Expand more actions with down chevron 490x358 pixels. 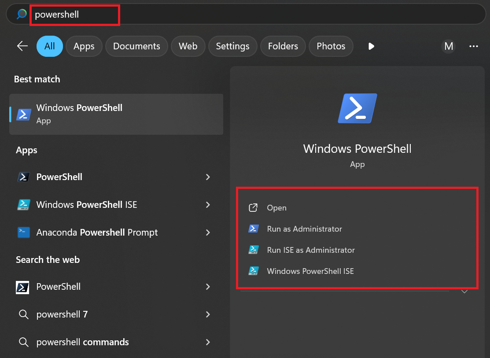point(464,292)
